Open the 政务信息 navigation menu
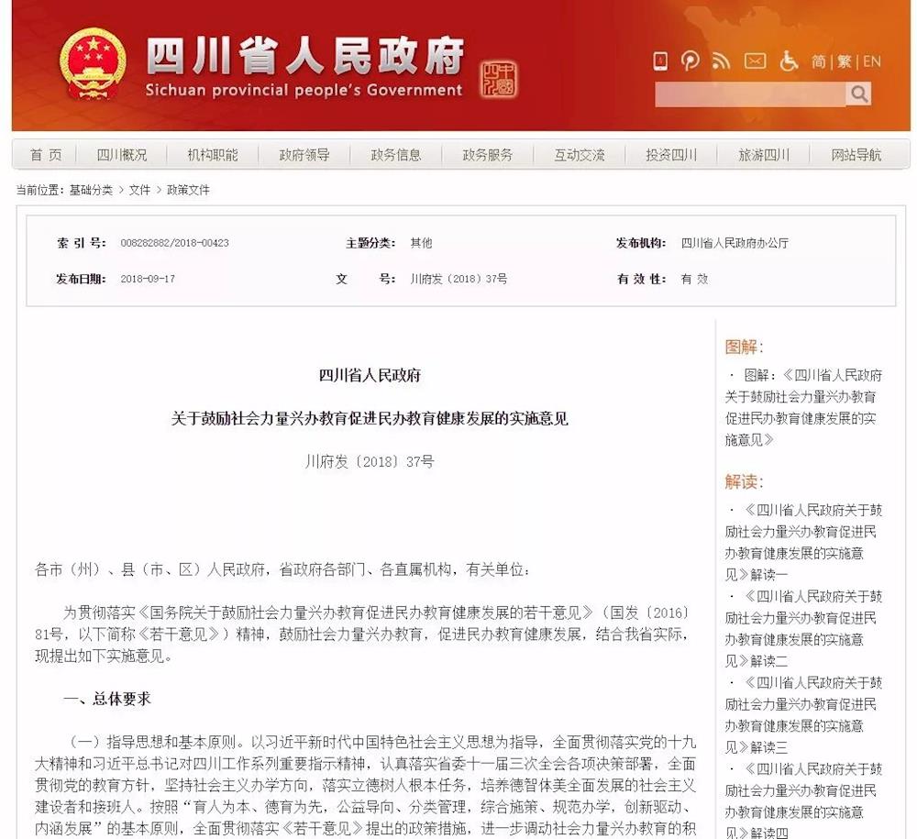Screen dimensions: 917x839 pos(396,155)
